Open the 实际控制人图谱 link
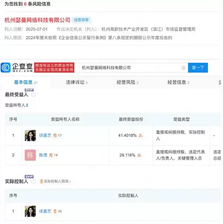 (x=55, y=181)
